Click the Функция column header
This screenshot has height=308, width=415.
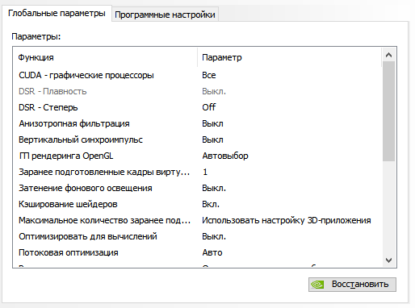105,57
